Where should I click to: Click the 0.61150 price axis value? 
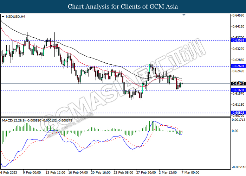[x=238, y=105]
